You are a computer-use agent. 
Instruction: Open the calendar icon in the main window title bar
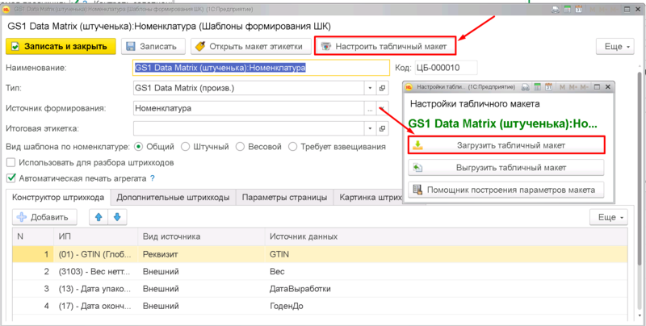click(x=578, y=9)
